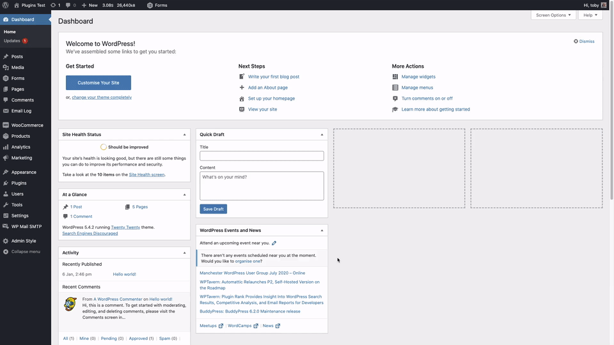Collapse the Site Health Status widget

tap(184, 135)
